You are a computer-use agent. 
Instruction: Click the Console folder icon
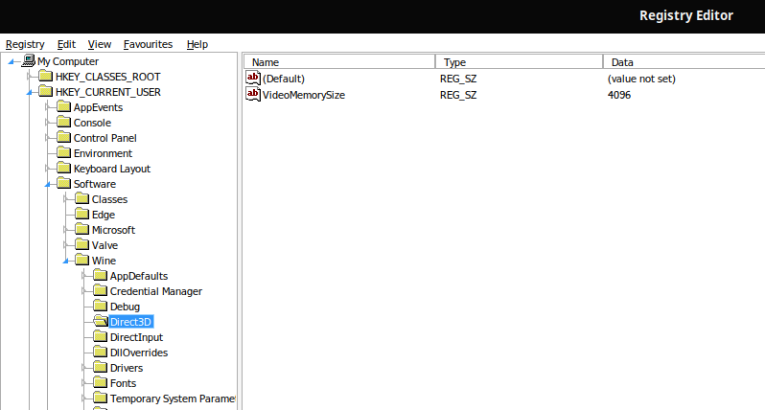(x=63, y=122)
